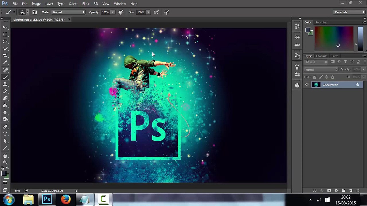Open the 3D panel cube icon

tap(297, 85)
